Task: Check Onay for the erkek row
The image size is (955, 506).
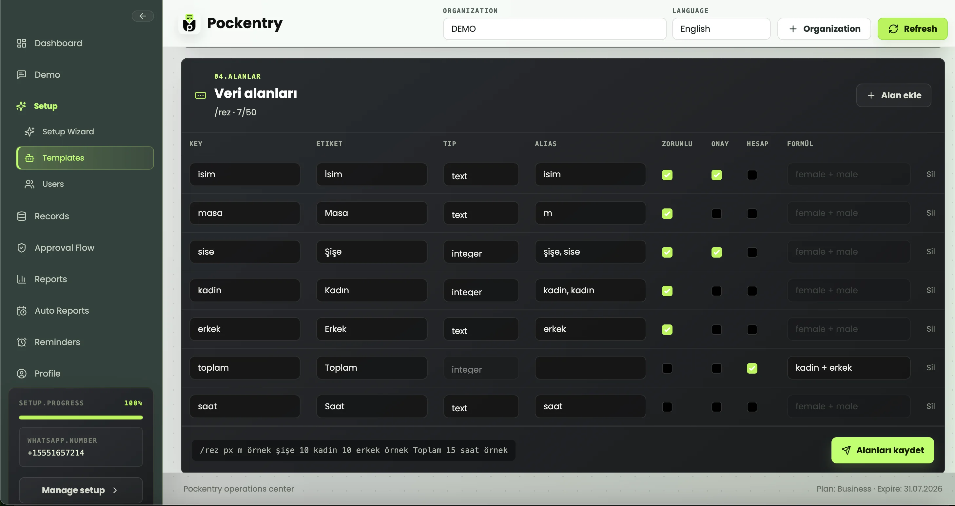Action: [716, 330]
